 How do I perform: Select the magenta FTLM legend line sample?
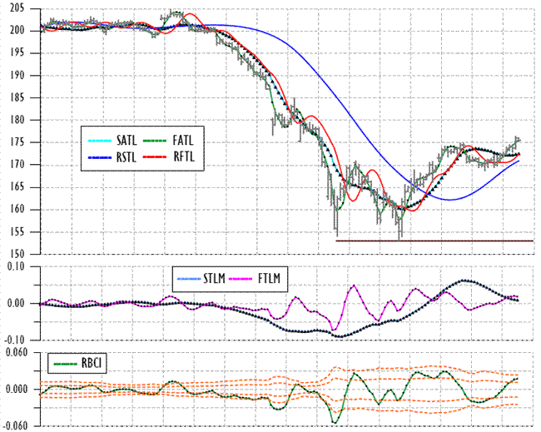pyautogui.click(x=241, y=279)
